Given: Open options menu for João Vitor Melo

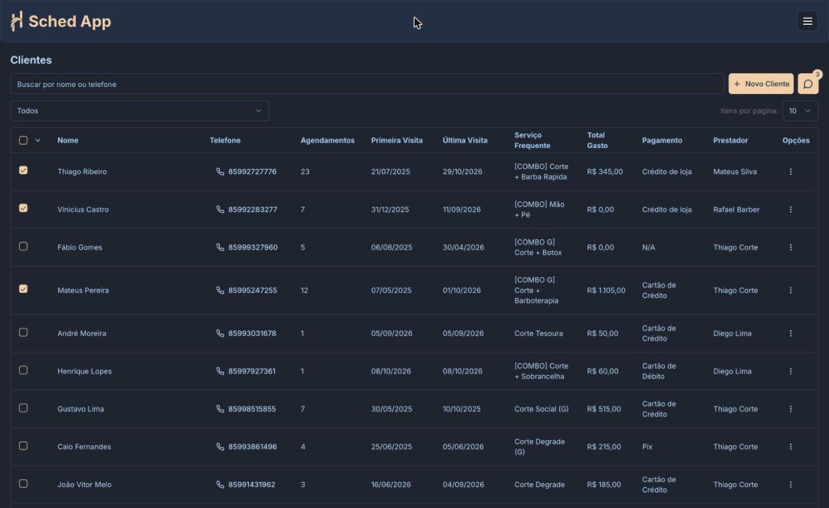Looking at the screenshot, I should click(790, 485).
